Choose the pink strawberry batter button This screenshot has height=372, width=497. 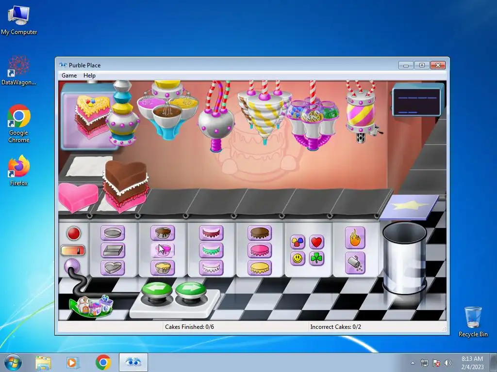click(x=163, y=250)
